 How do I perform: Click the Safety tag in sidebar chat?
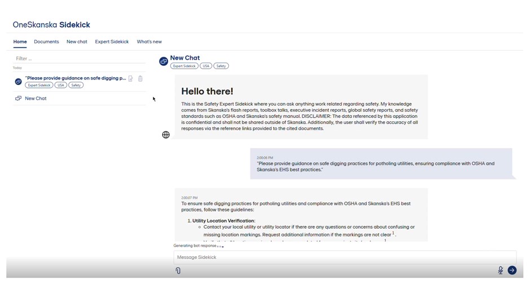[76, 85]
